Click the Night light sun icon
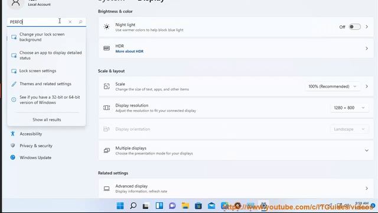The image size is (378, 213). 106,27
